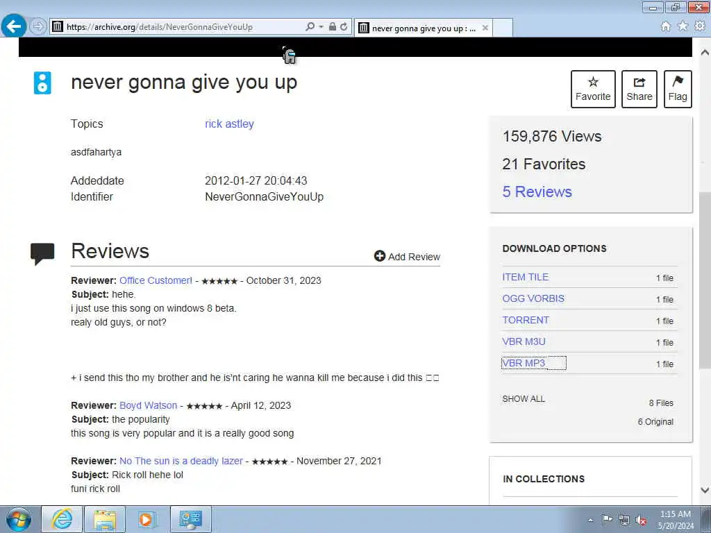Download the VBR MP3 file
The width and height of the screenshot is (711, 533).
524,363
